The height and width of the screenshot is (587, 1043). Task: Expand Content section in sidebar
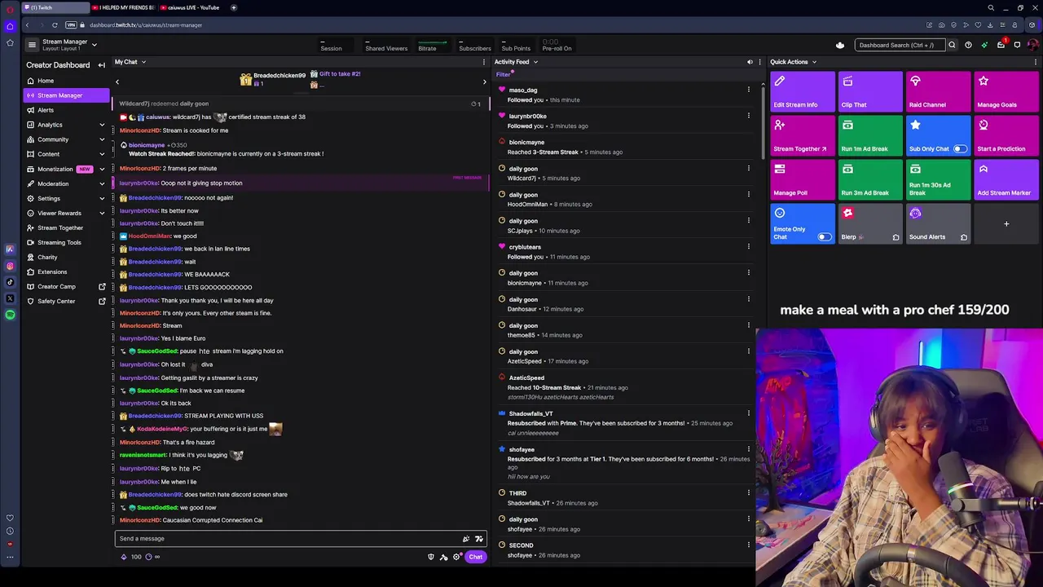(x=102, y=154)
